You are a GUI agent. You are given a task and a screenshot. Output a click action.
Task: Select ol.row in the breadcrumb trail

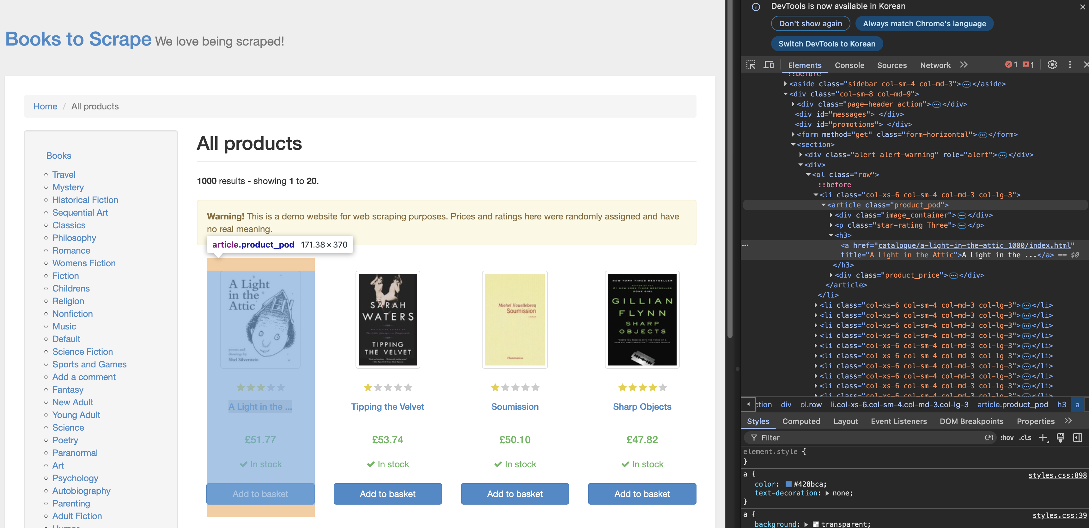click(x=811, y=405)
